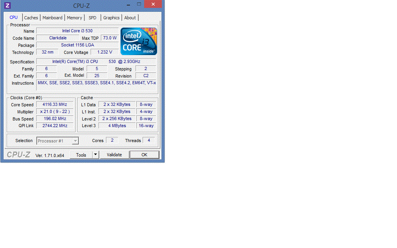Click the Ext. Model value 25
397x248 pixels.
click(x=97, y=76)
